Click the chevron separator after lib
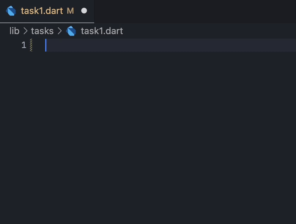Screen dimensions: 296x224 pyautogui.click(x=25, y=31)
